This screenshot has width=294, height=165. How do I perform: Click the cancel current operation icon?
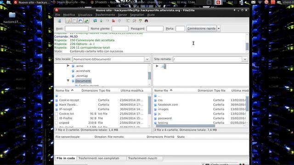click(x=107, y=21)
